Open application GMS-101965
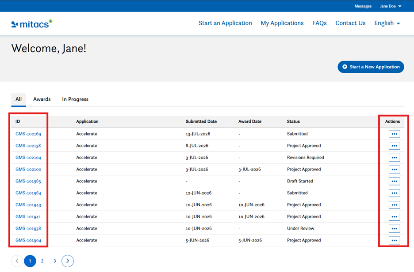The image size is (414, 272). coord(28,181)
